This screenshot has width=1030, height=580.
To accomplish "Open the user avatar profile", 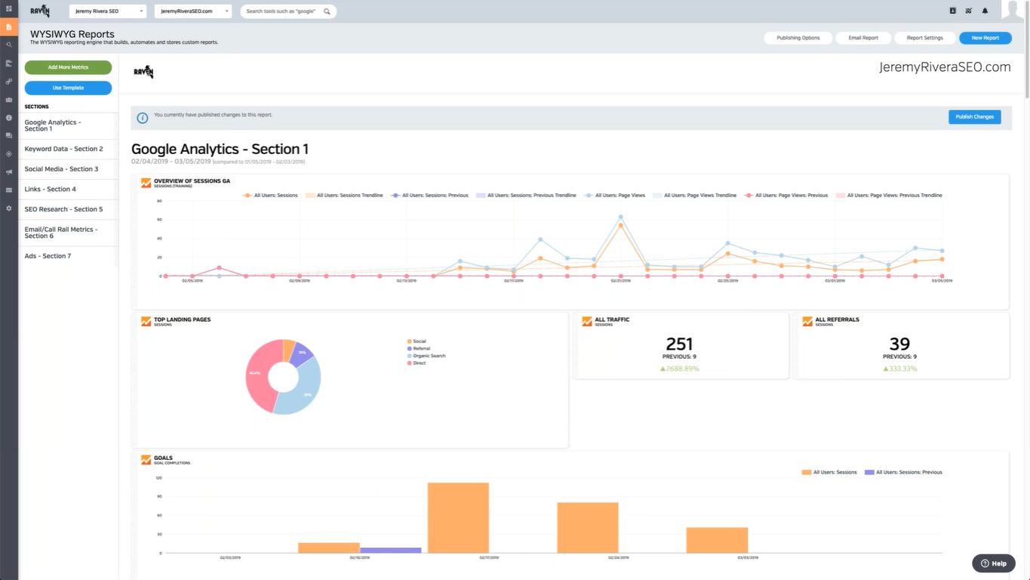I will [1013, 10].
